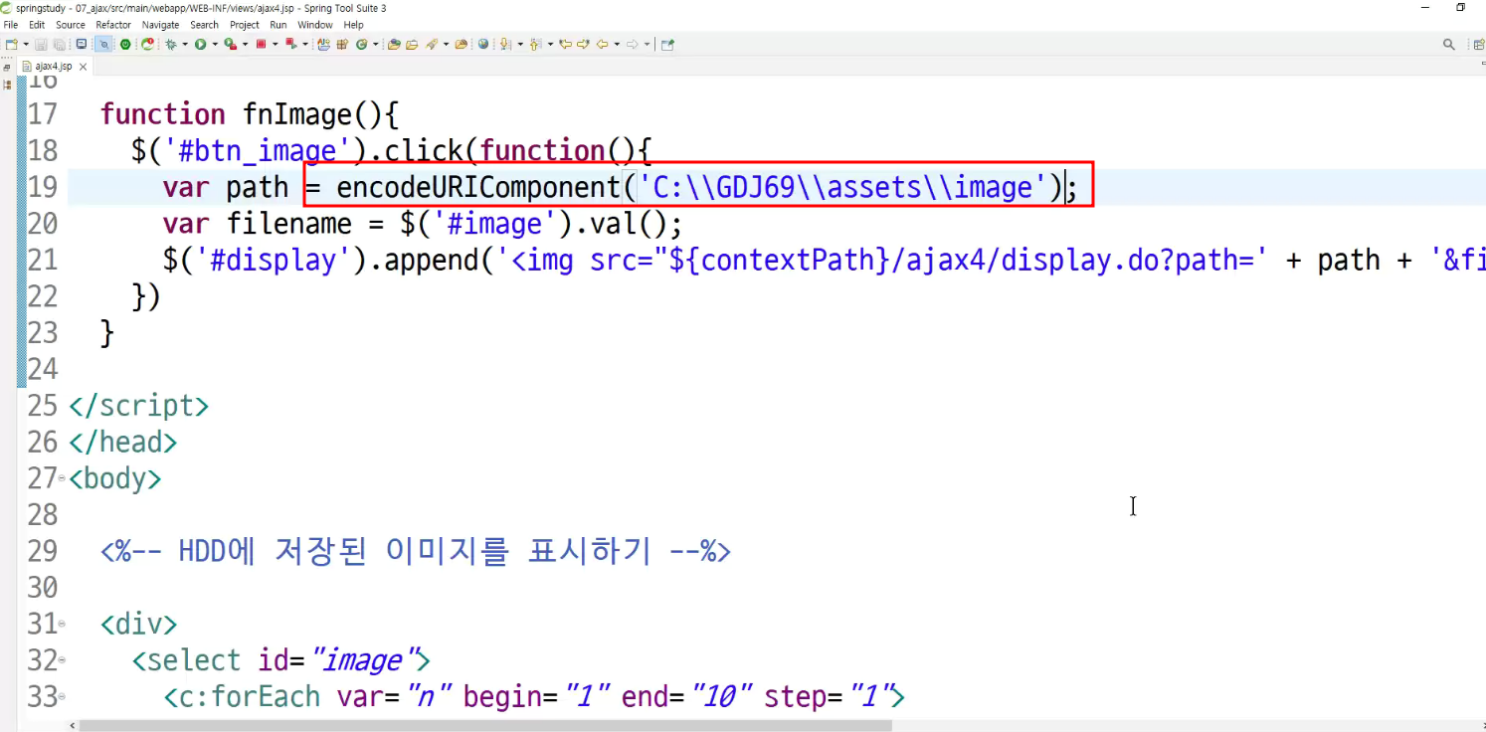Click the New Java Class icon
The width and height of the screenshot is (1486, 732).
[x=323, y=44]
